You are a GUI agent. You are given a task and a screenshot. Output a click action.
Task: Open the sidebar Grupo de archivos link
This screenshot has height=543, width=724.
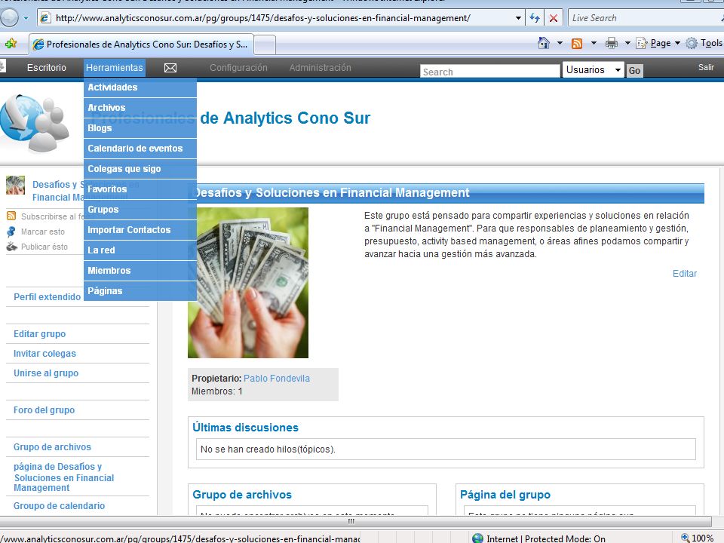click(52, 447)
